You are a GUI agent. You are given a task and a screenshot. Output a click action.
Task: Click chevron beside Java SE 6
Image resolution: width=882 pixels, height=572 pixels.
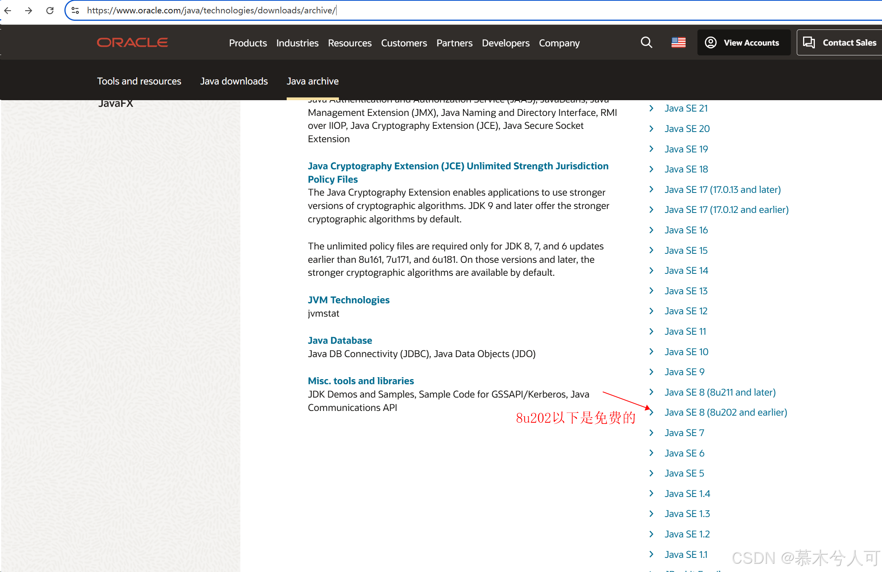click(x=651, y=453)
